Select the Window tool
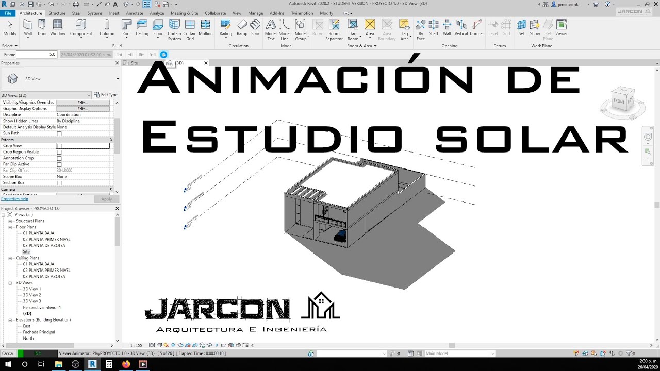This screenshot has width=660, height=371. [58, 27]
